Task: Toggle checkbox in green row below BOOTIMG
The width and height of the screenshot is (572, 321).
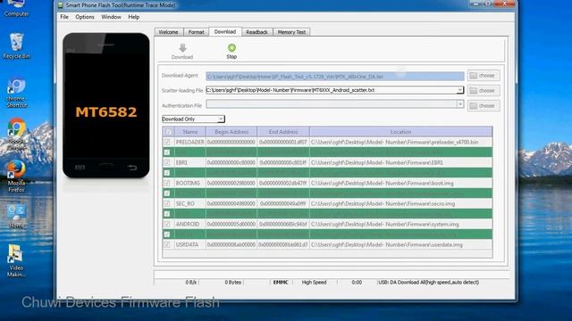Action: 167,193
